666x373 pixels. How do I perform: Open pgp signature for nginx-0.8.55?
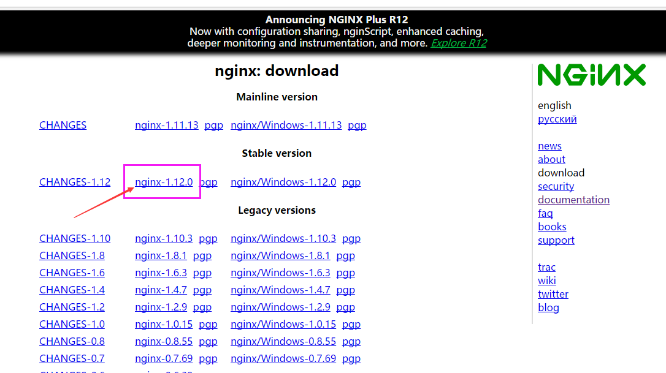tap(208, 342)
